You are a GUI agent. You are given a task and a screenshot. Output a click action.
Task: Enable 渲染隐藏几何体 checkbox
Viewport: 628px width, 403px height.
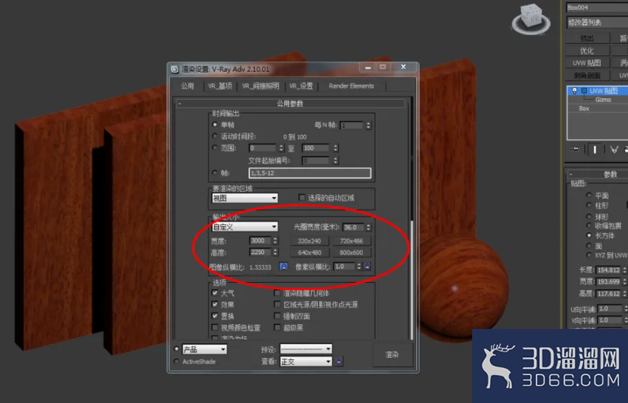point(277,293)
